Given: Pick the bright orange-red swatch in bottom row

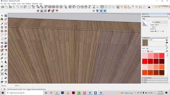Looking at the screenshot, I should pos(145,73).
